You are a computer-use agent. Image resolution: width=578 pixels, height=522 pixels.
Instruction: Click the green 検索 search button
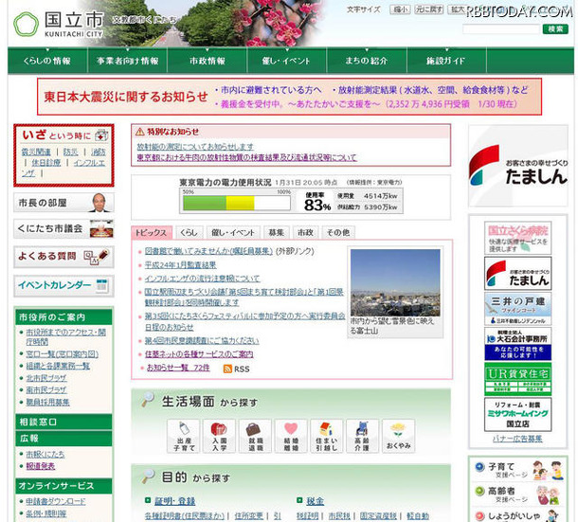(x=555, y=29)
